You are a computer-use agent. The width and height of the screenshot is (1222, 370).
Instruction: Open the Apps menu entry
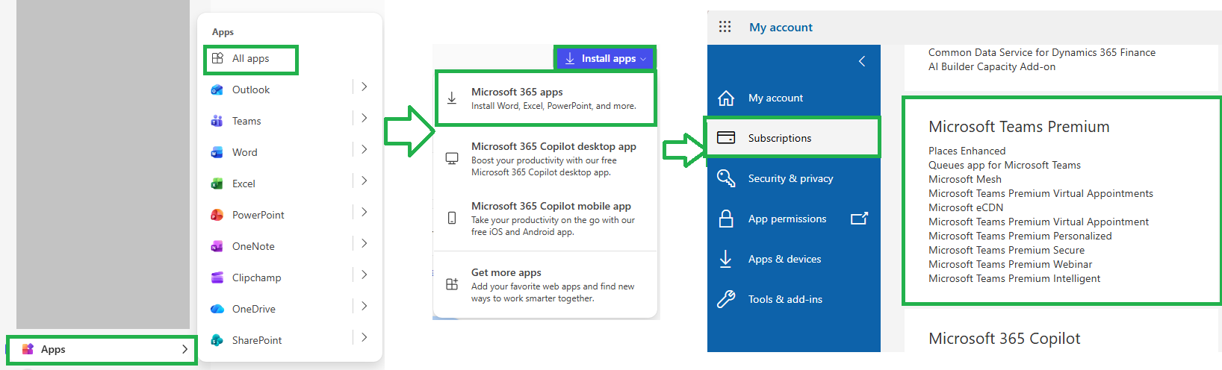coord(102,349)
